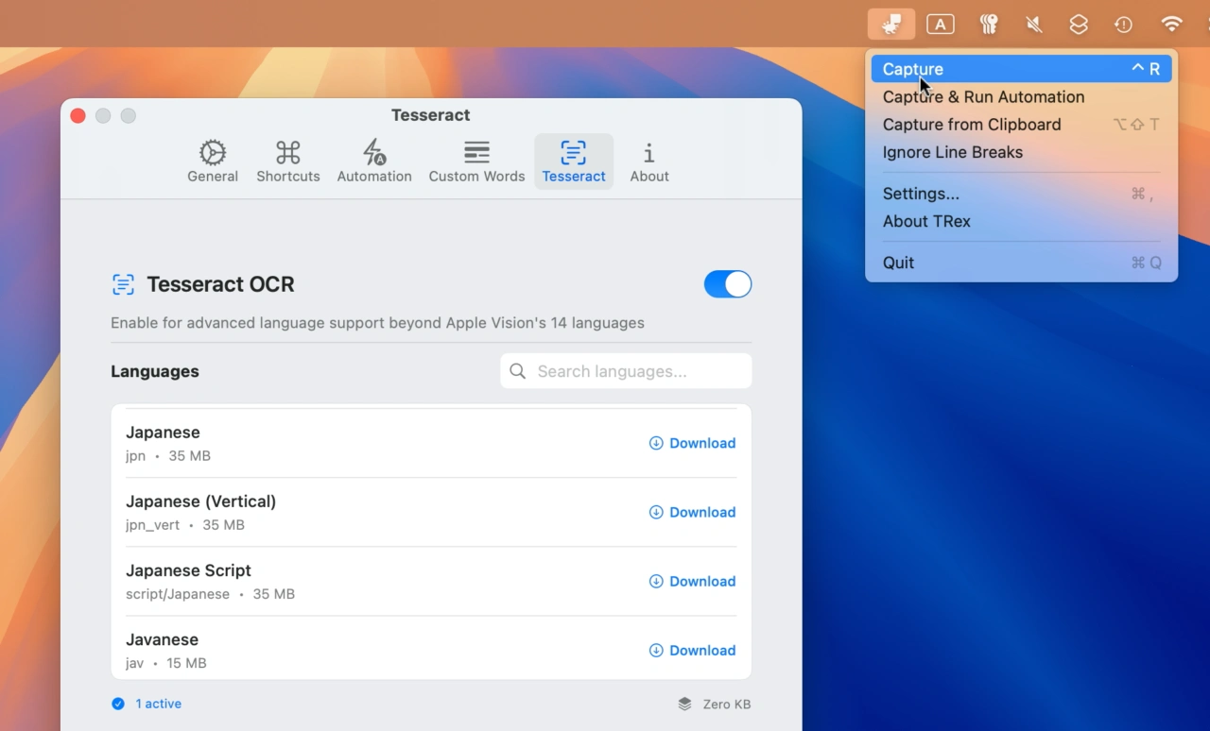Open the Wi-Fi menu bar icon
Screen dimensions: 1210x731
tap(1171, 25)
